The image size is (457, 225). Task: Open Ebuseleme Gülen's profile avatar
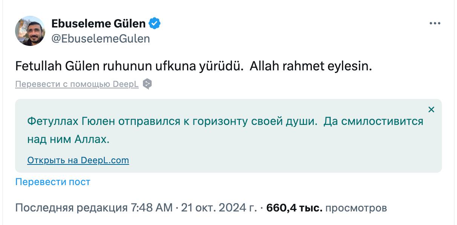[30, 31]
